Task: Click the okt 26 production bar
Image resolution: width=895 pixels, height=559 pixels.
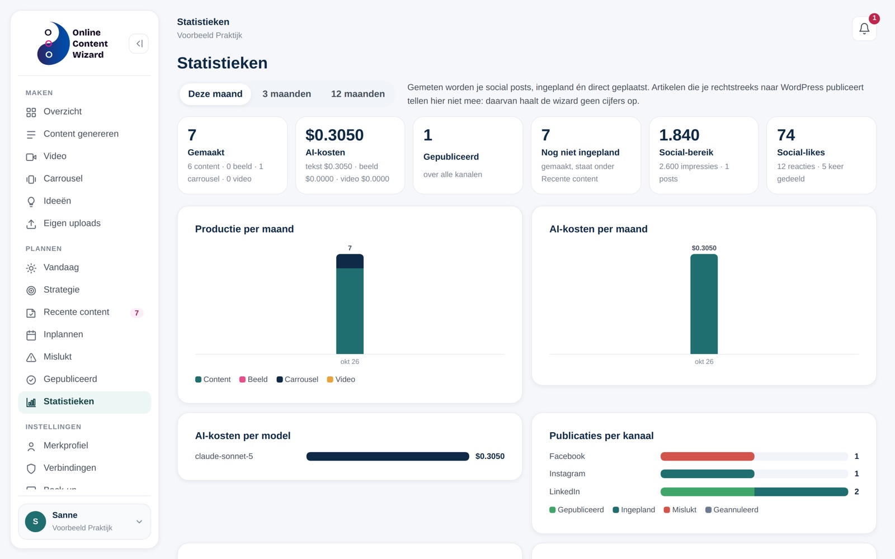Action: 350,304
